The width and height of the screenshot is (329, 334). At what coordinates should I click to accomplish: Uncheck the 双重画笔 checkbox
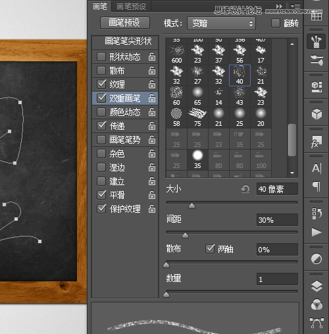point(101,98)
